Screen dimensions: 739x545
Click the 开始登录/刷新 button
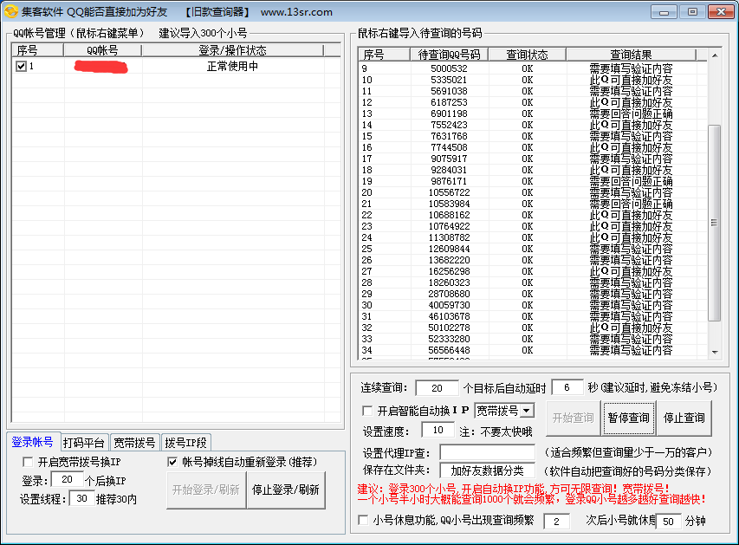206,490
